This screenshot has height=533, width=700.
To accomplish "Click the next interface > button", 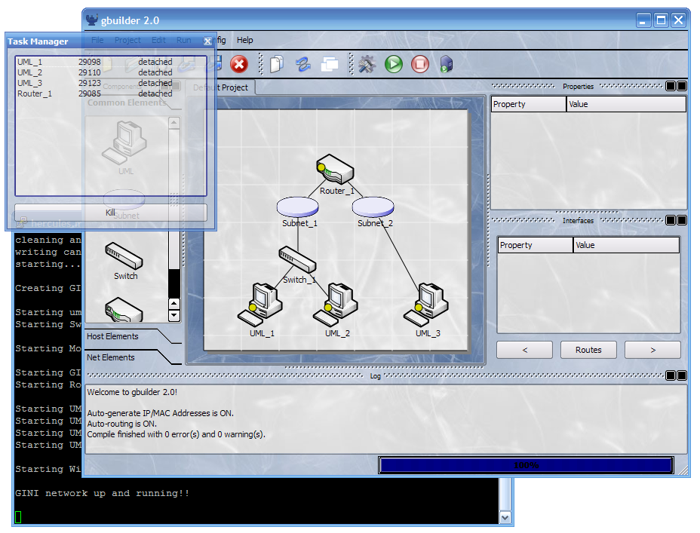I will click(652, 350).
